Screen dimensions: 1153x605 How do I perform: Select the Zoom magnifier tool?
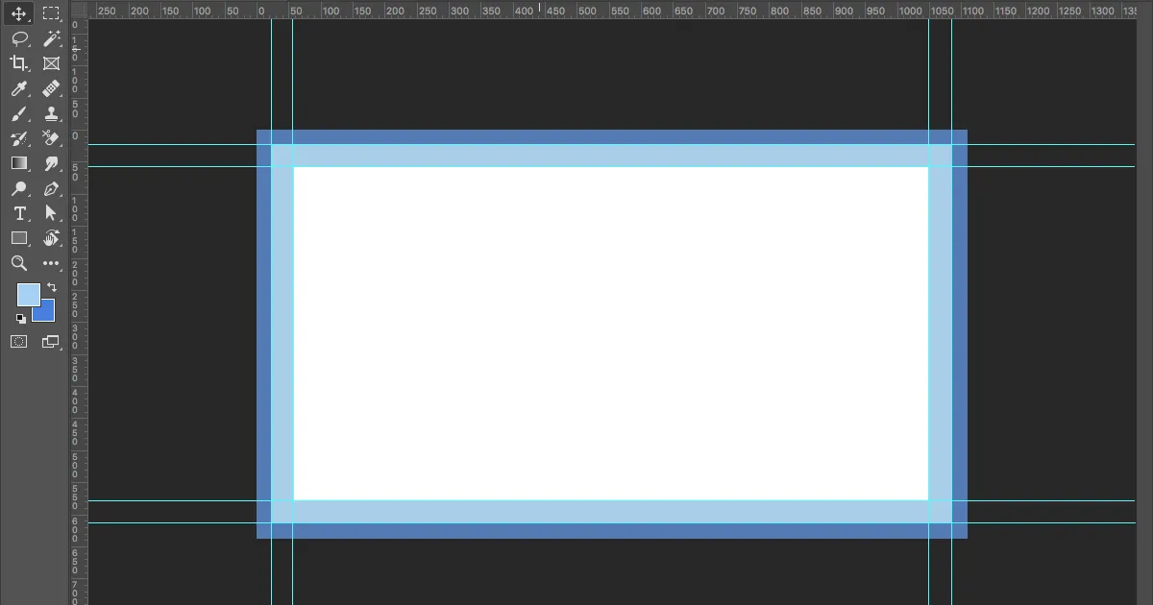[x=18, y=263]
